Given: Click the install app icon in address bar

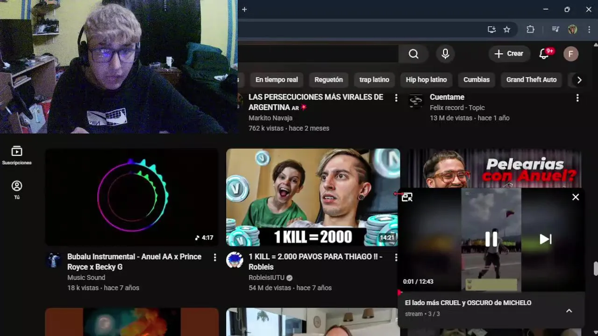Looking at the screenshot, I should pyautogui.click(x=491, y=29).
